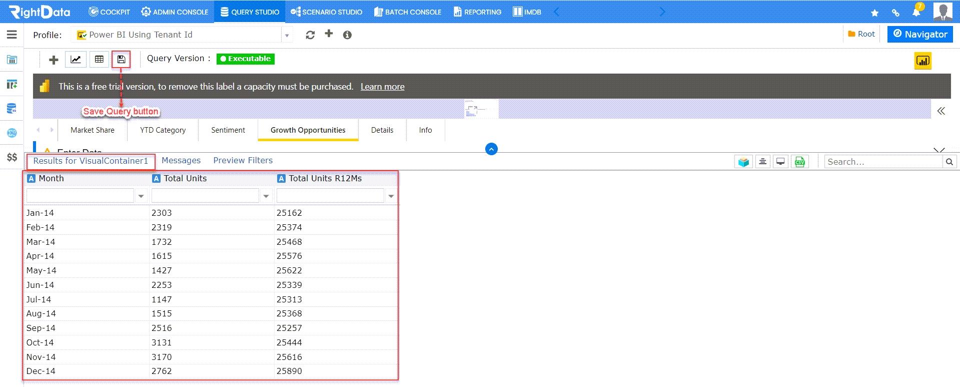
Task: Open the Total Units filter dropdown
Action: [x=266, y=196]
